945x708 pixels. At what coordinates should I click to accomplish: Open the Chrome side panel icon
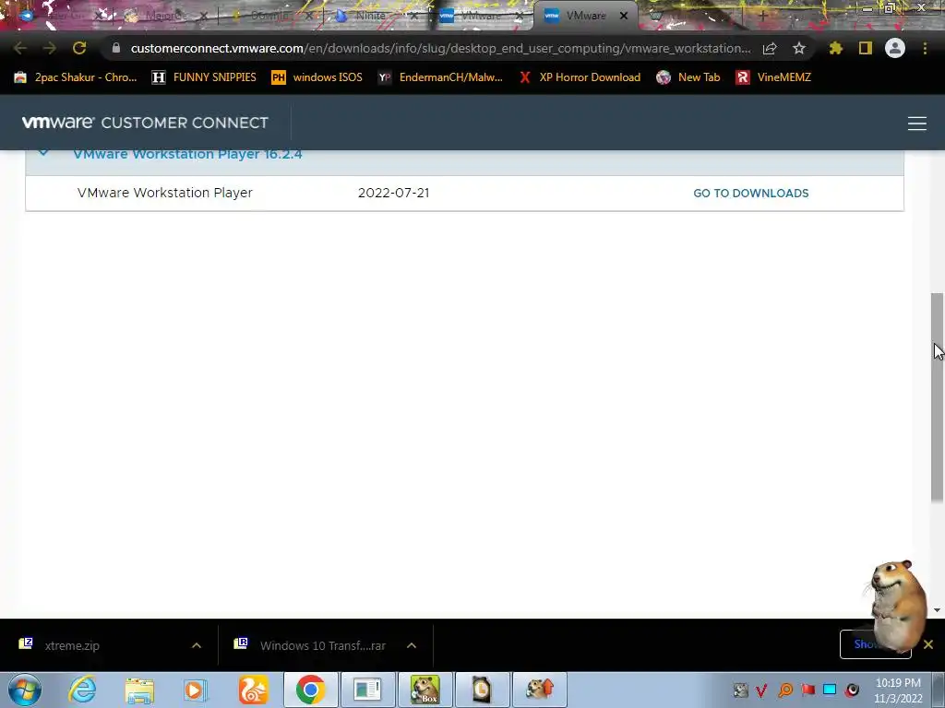[x=866, y=48]
